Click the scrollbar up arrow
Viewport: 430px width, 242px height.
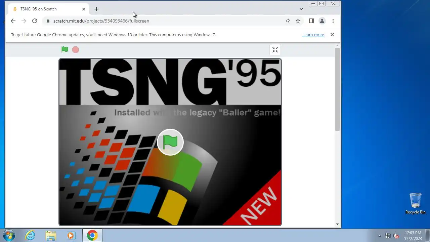click(338, 46)
